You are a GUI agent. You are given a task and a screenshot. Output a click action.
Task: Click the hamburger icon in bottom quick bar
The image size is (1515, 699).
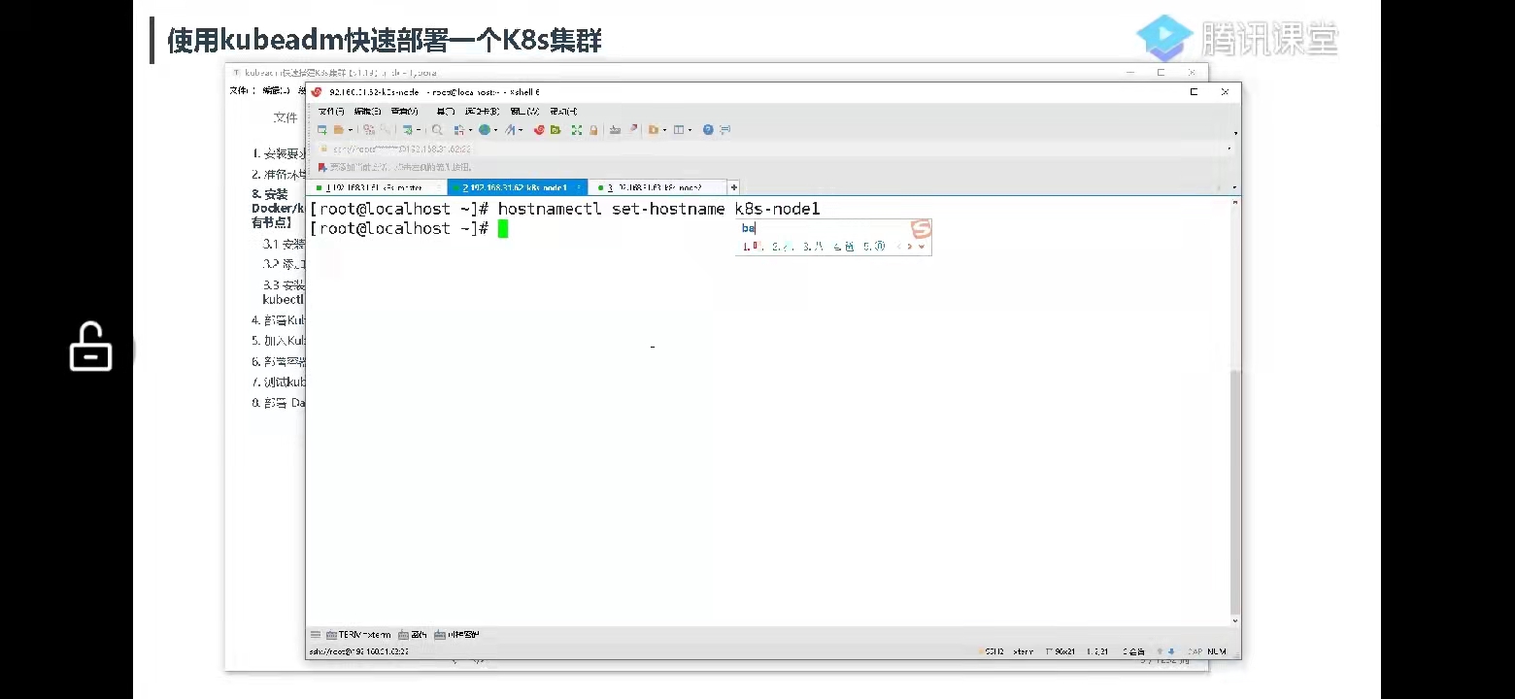click(x=316, y=635)
